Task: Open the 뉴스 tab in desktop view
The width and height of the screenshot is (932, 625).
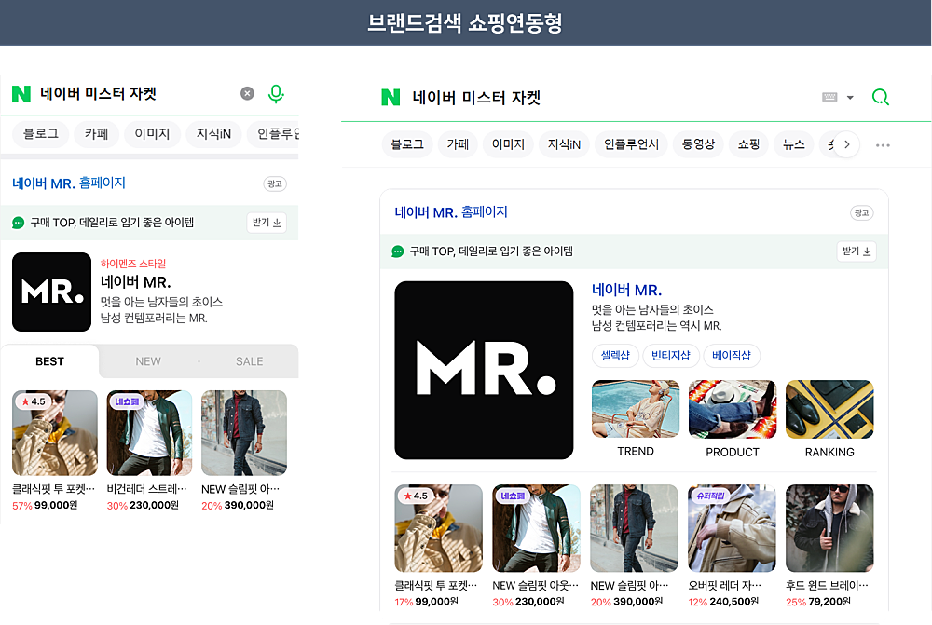Action: (x=793, y=144)
